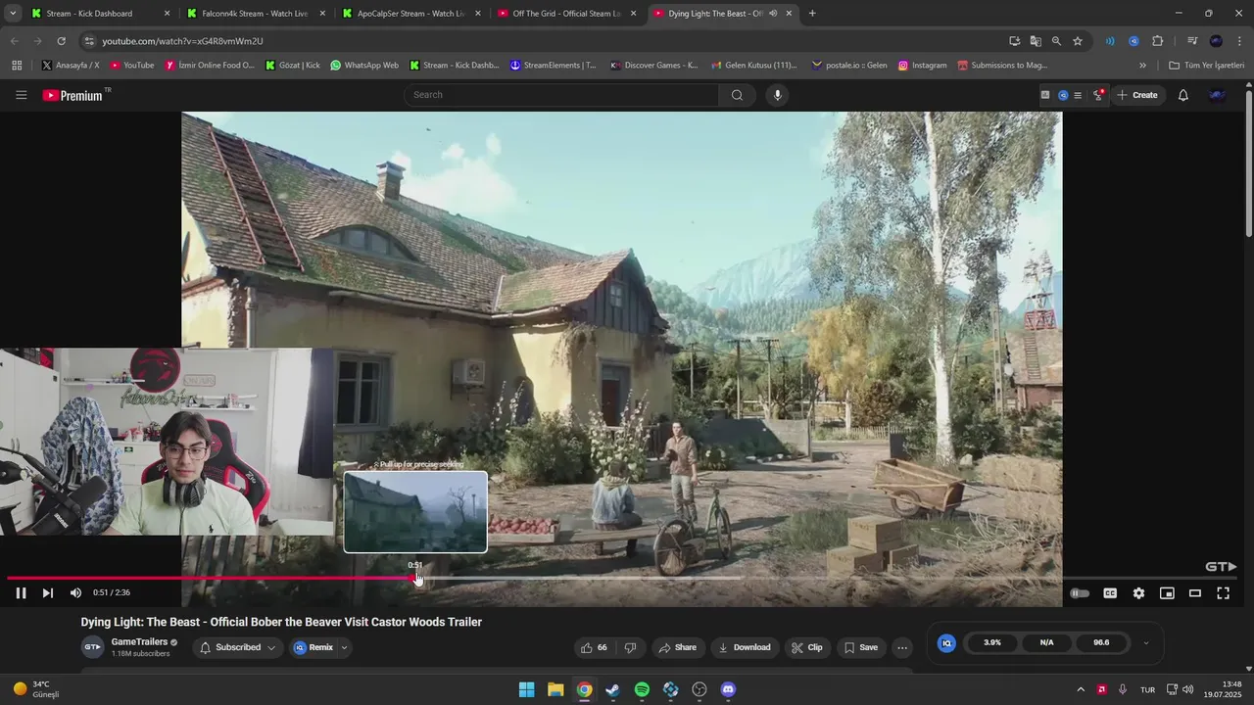Translate this page icon
The image size is (1254, 705).
coord(1036,41)
